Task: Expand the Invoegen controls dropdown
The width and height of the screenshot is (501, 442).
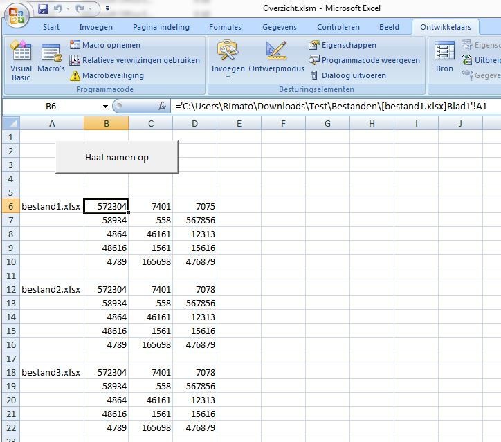Action: click(x=228, y=76)
